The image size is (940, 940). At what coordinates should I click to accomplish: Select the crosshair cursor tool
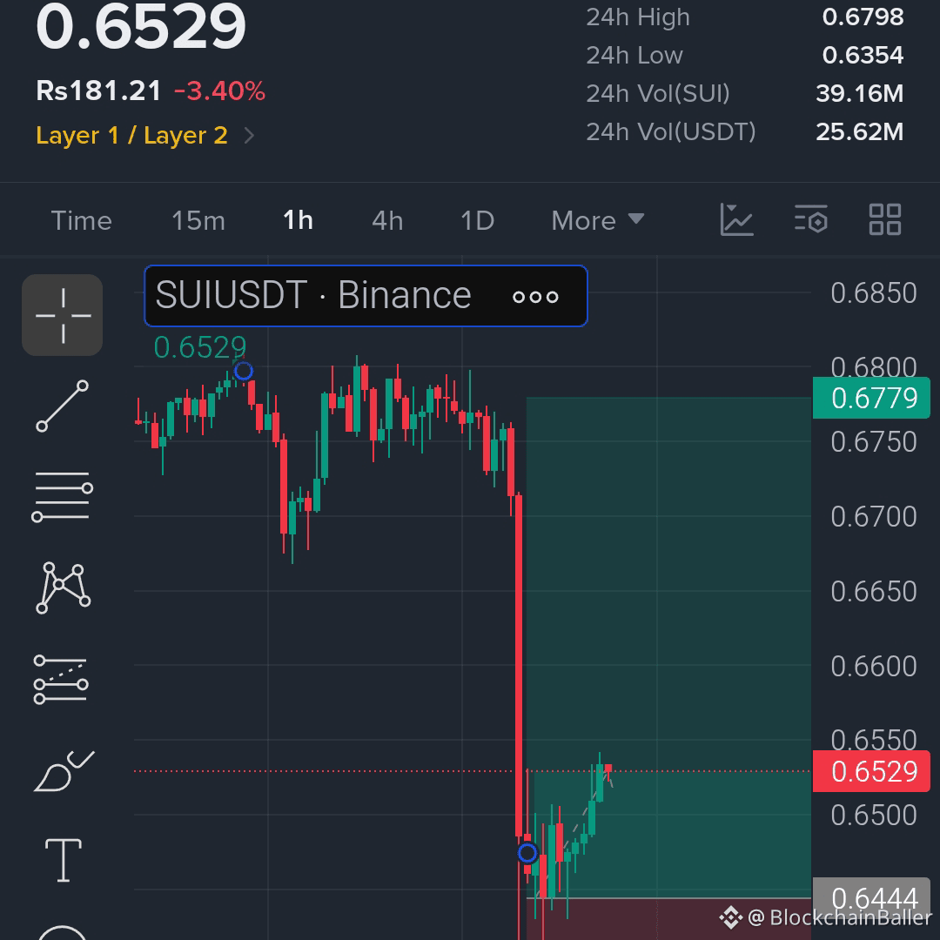[x=63, y=315]
